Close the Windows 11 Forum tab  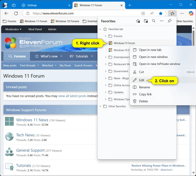pyautogui.click(x=122, y=5)
